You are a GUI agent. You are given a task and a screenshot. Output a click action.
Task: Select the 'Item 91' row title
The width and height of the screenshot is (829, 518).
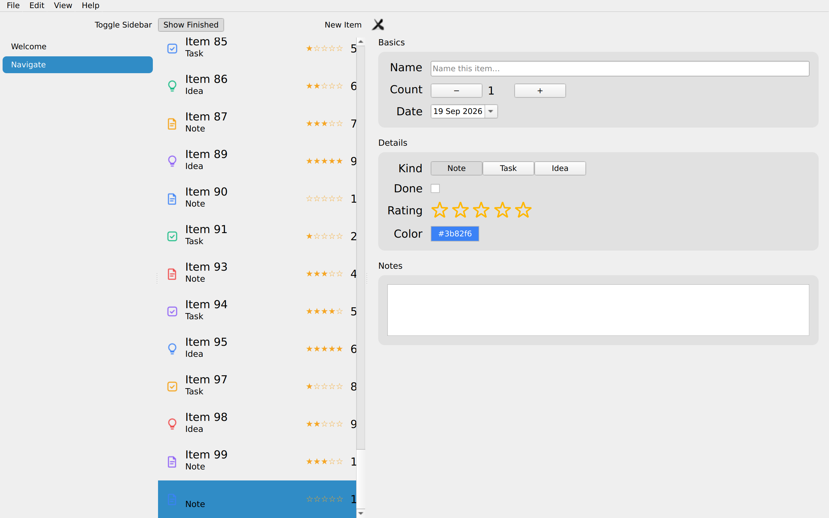tap(206, 230)
